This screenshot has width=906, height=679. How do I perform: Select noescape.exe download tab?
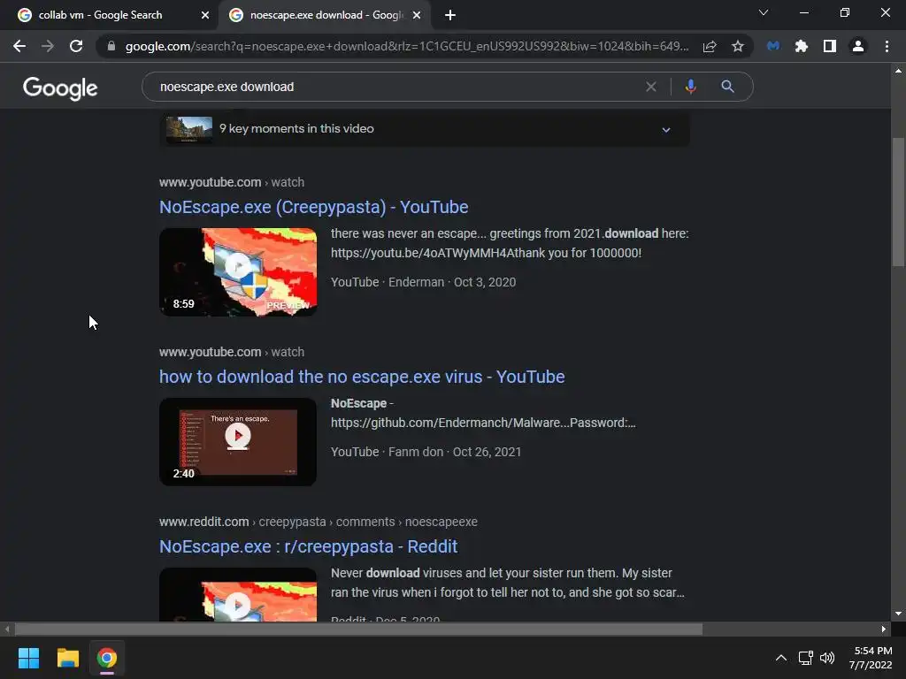coord(326,15)
